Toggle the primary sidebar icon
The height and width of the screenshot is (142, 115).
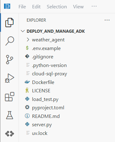(7, 6)
